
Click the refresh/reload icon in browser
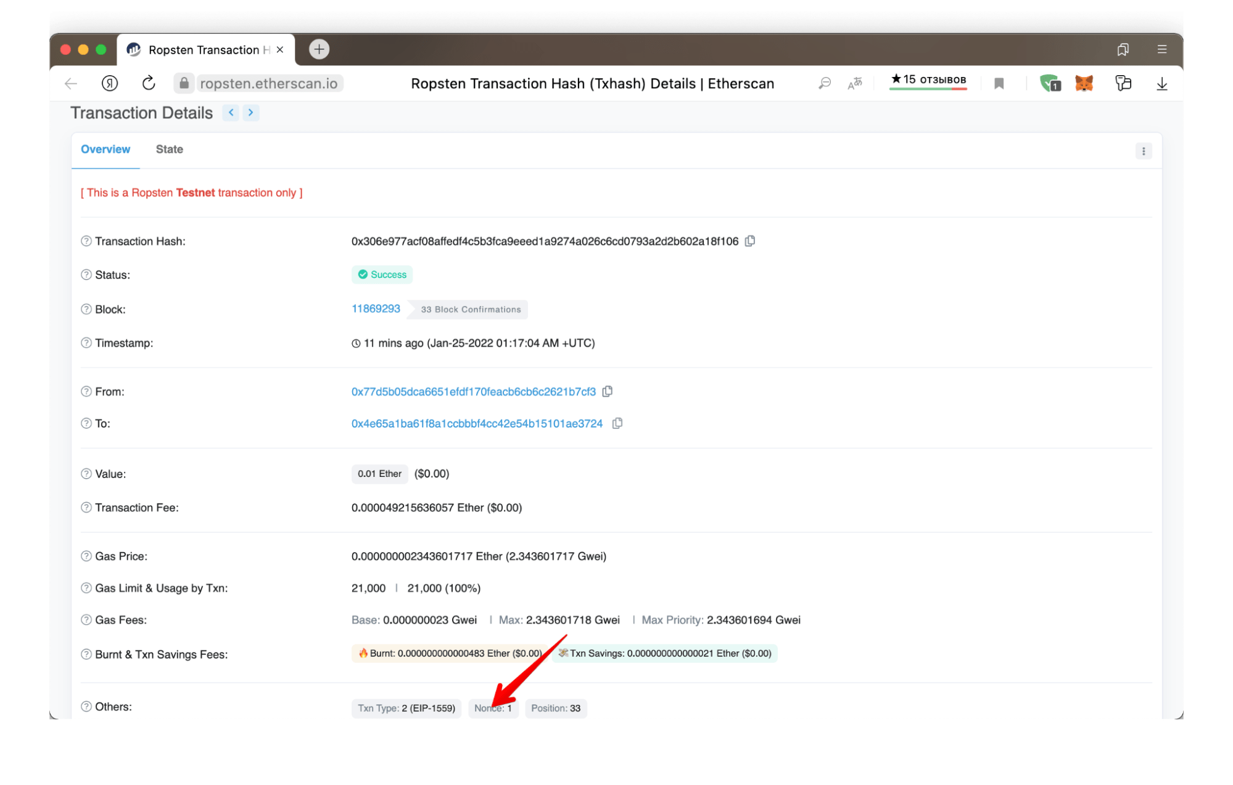147,84
